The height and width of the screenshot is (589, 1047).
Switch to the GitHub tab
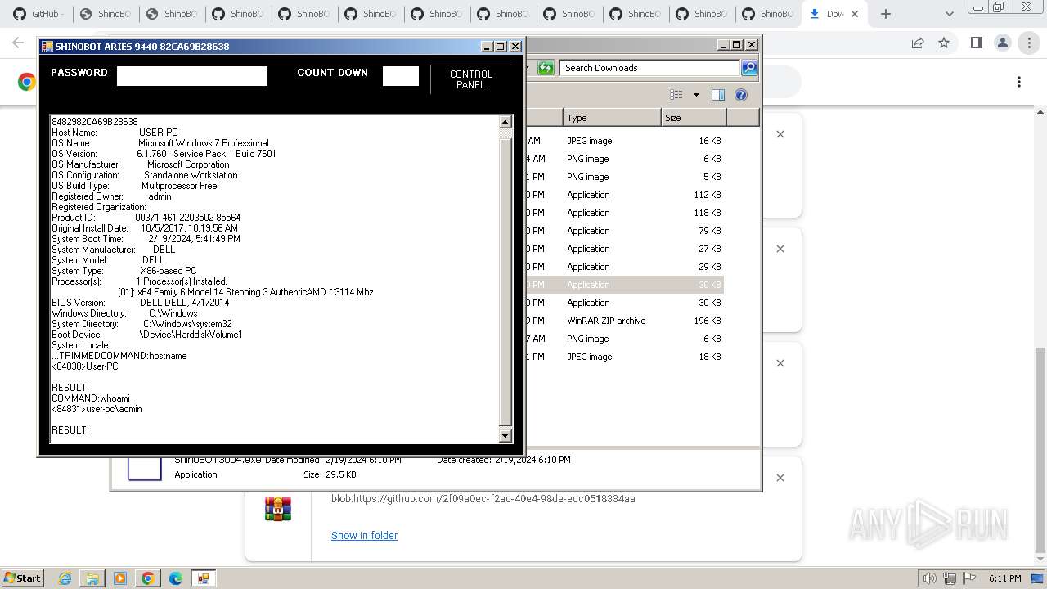click(38, 14)
